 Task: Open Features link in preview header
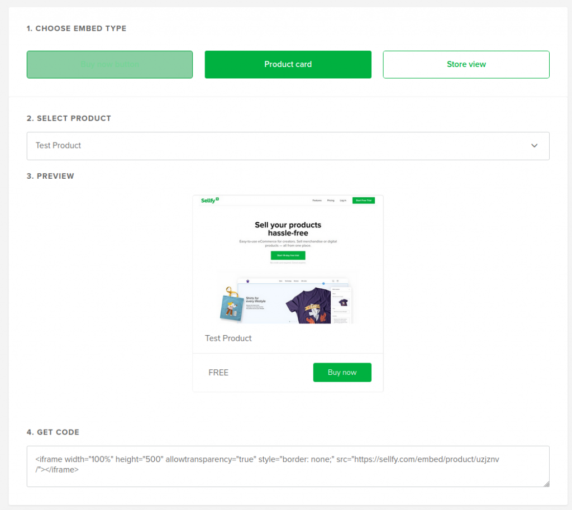tap(317, 200)
